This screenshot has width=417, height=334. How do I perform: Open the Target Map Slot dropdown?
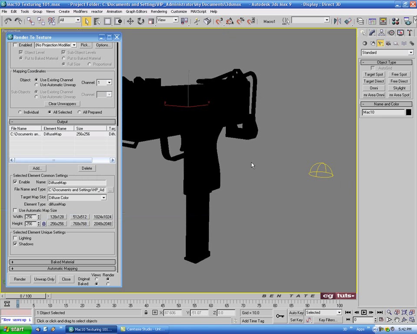tap(103, 197)
